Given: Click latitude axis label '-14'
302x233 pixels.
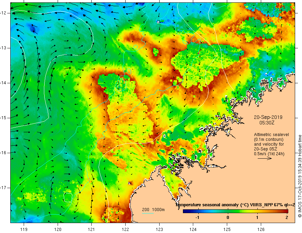Looking at the screenshot, I should pos(4,83).
